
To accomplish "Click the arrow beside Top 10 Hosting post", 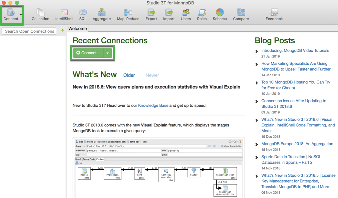I will click(256, 83).
